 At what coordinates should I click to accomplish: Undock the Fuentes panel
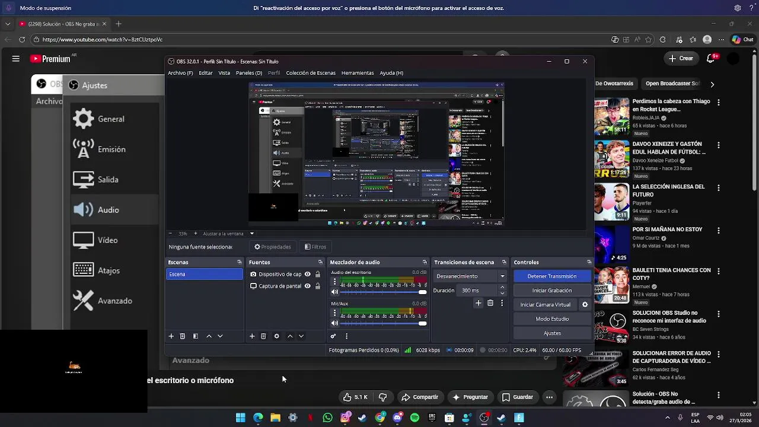320,262
